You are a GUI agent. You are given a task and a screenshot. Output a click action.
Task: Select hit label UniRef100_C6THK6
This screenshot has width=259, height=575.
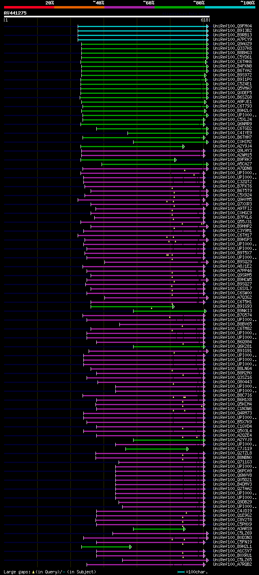click(x=232, y=61)
